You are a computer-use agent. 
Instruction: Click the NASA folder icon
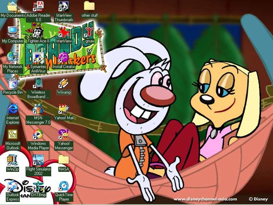[x=64, y=160]
